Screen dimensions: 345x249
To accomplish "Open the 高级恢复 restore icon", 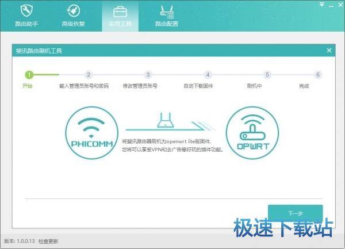I will pyautogui.click(x=73, y=10).
